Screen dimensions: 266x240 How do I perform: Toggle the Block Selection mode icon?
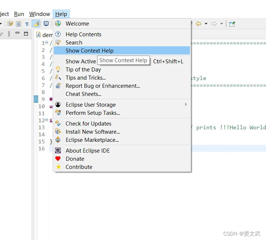(x=19, y=24)
